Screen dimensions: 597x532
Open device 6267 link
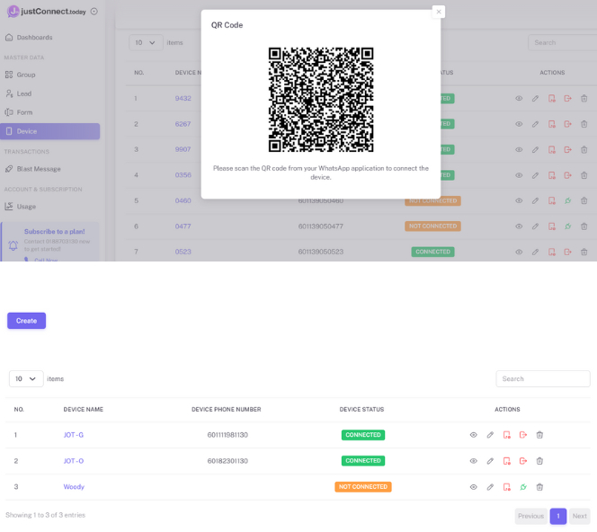coord(183,124)
